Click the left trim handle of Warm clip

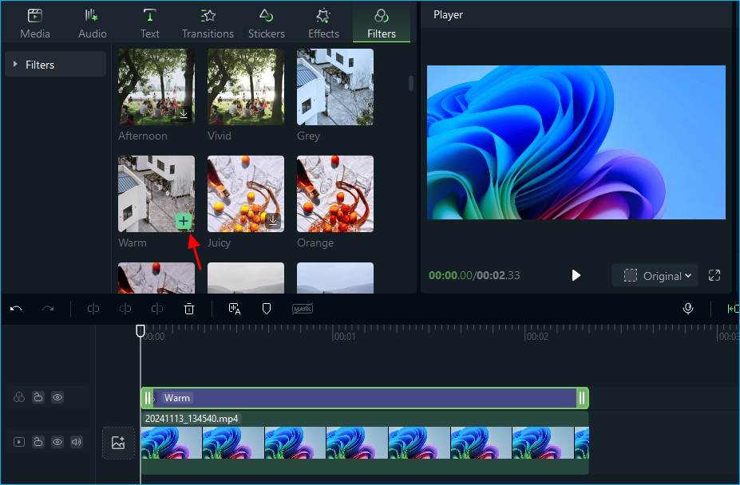point(148,398)
